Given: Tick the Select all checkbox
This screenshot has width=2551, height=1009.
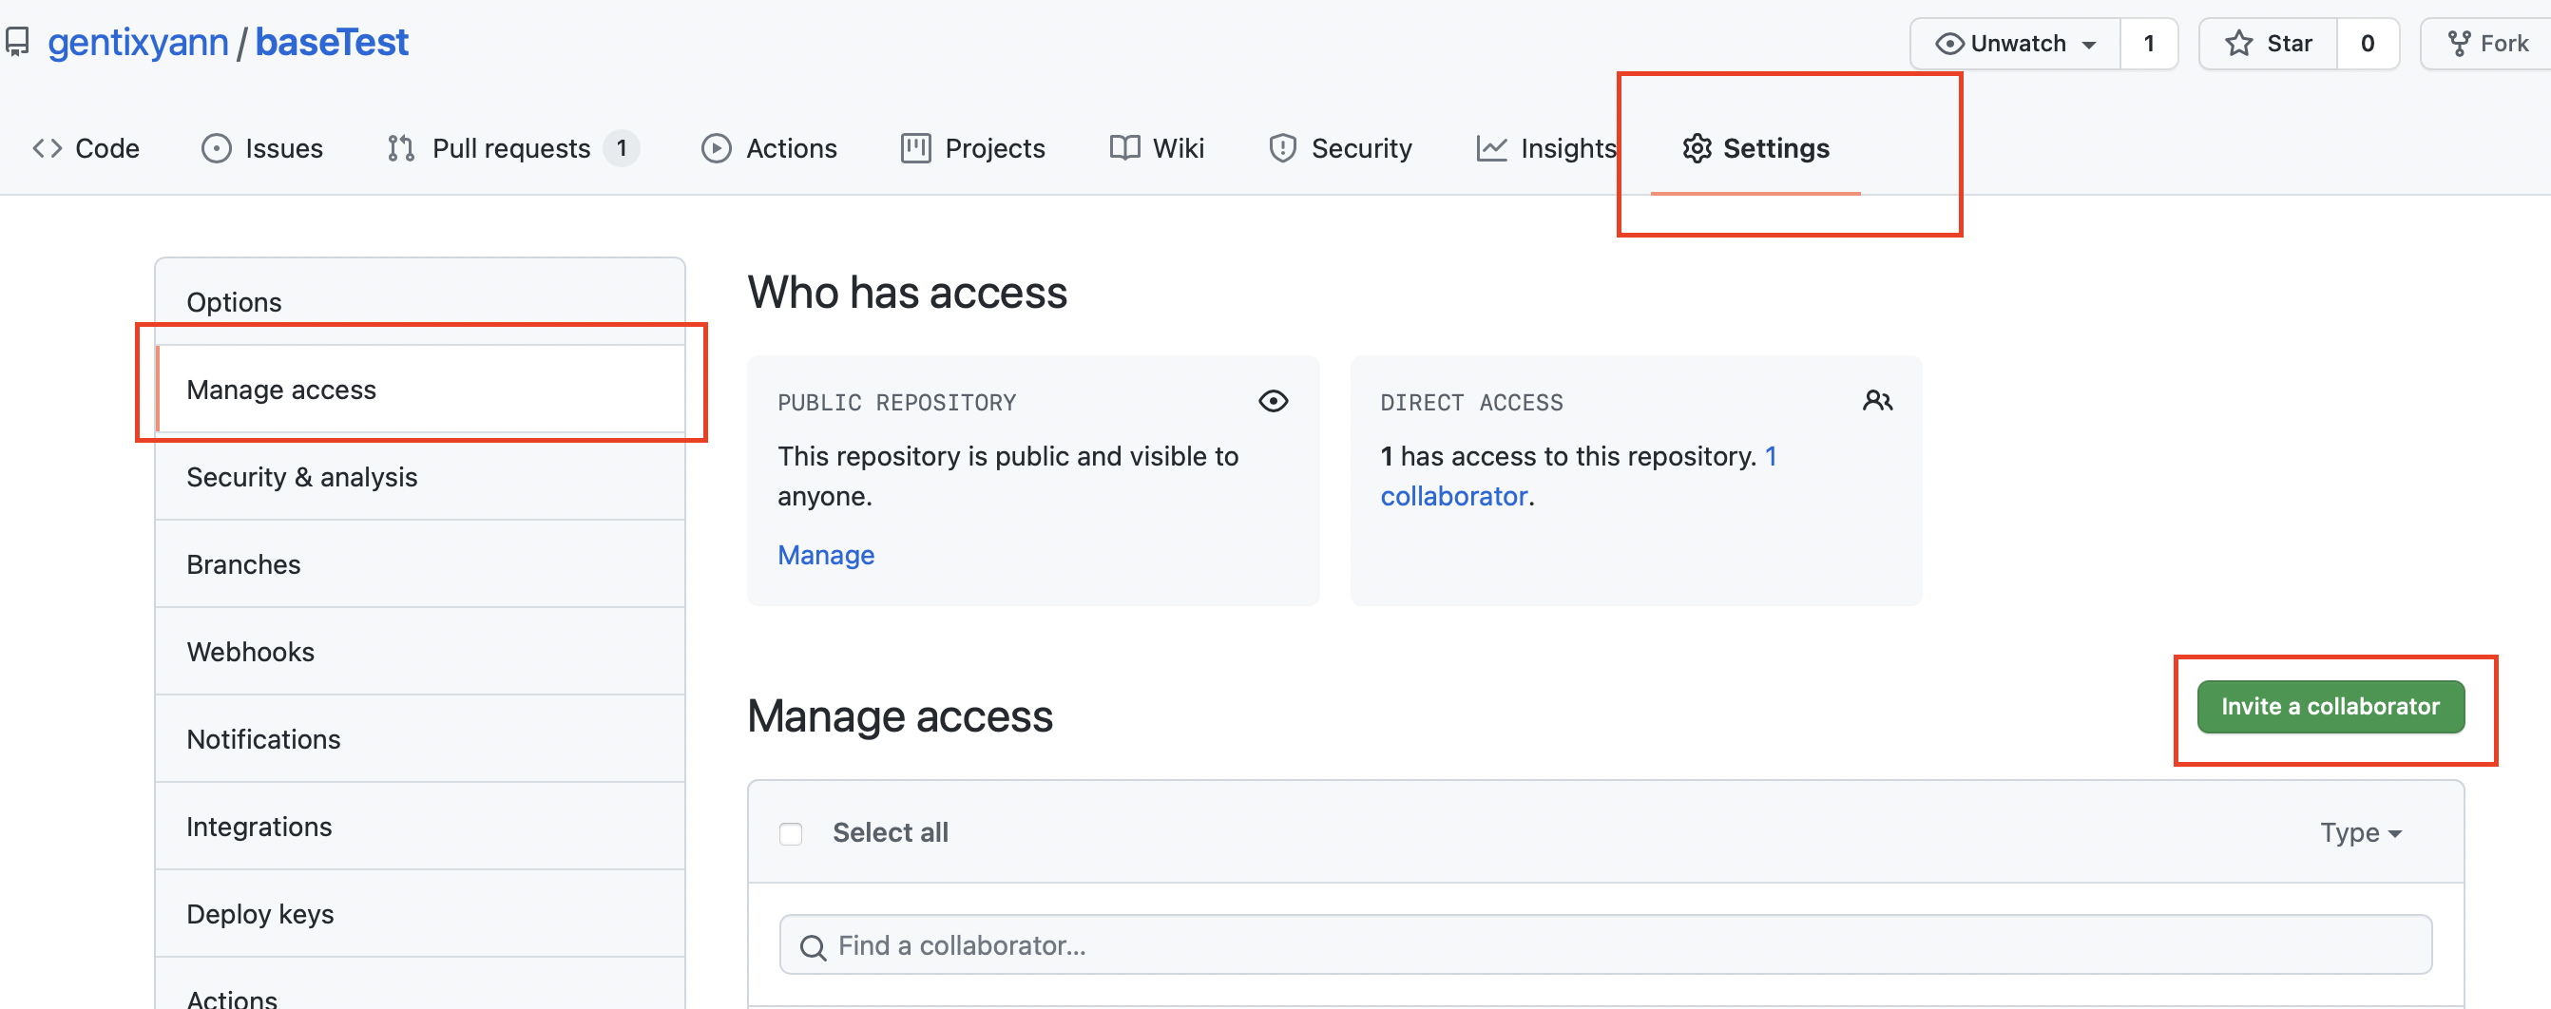Looking at the screenshot, I should (790, 834).
